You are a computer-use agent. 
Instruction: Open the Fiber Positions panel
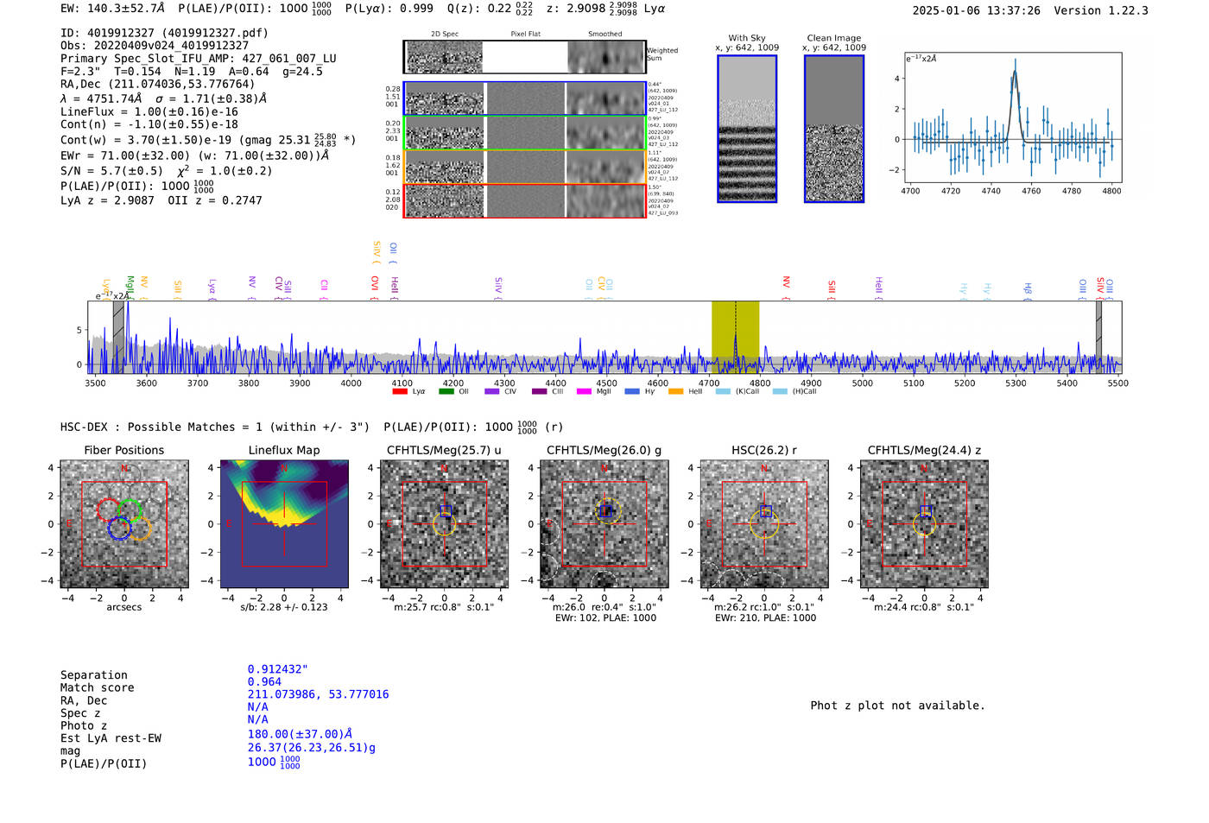[x=124, y=524]
